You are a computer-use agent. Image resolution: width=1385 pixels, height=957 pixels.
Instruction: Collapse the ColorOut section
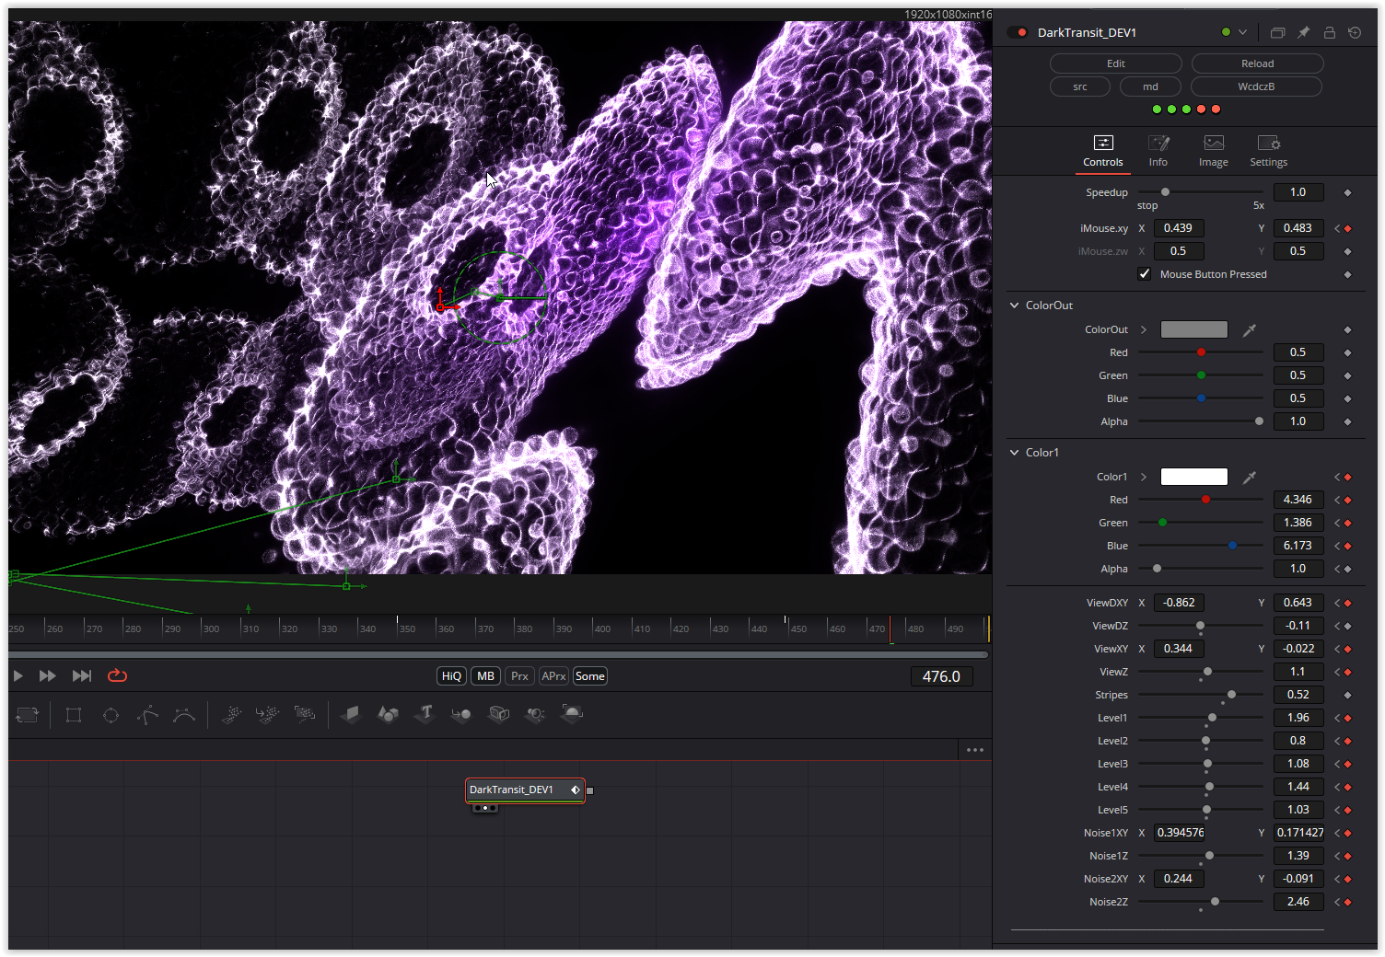click(x=1014, y=305)
